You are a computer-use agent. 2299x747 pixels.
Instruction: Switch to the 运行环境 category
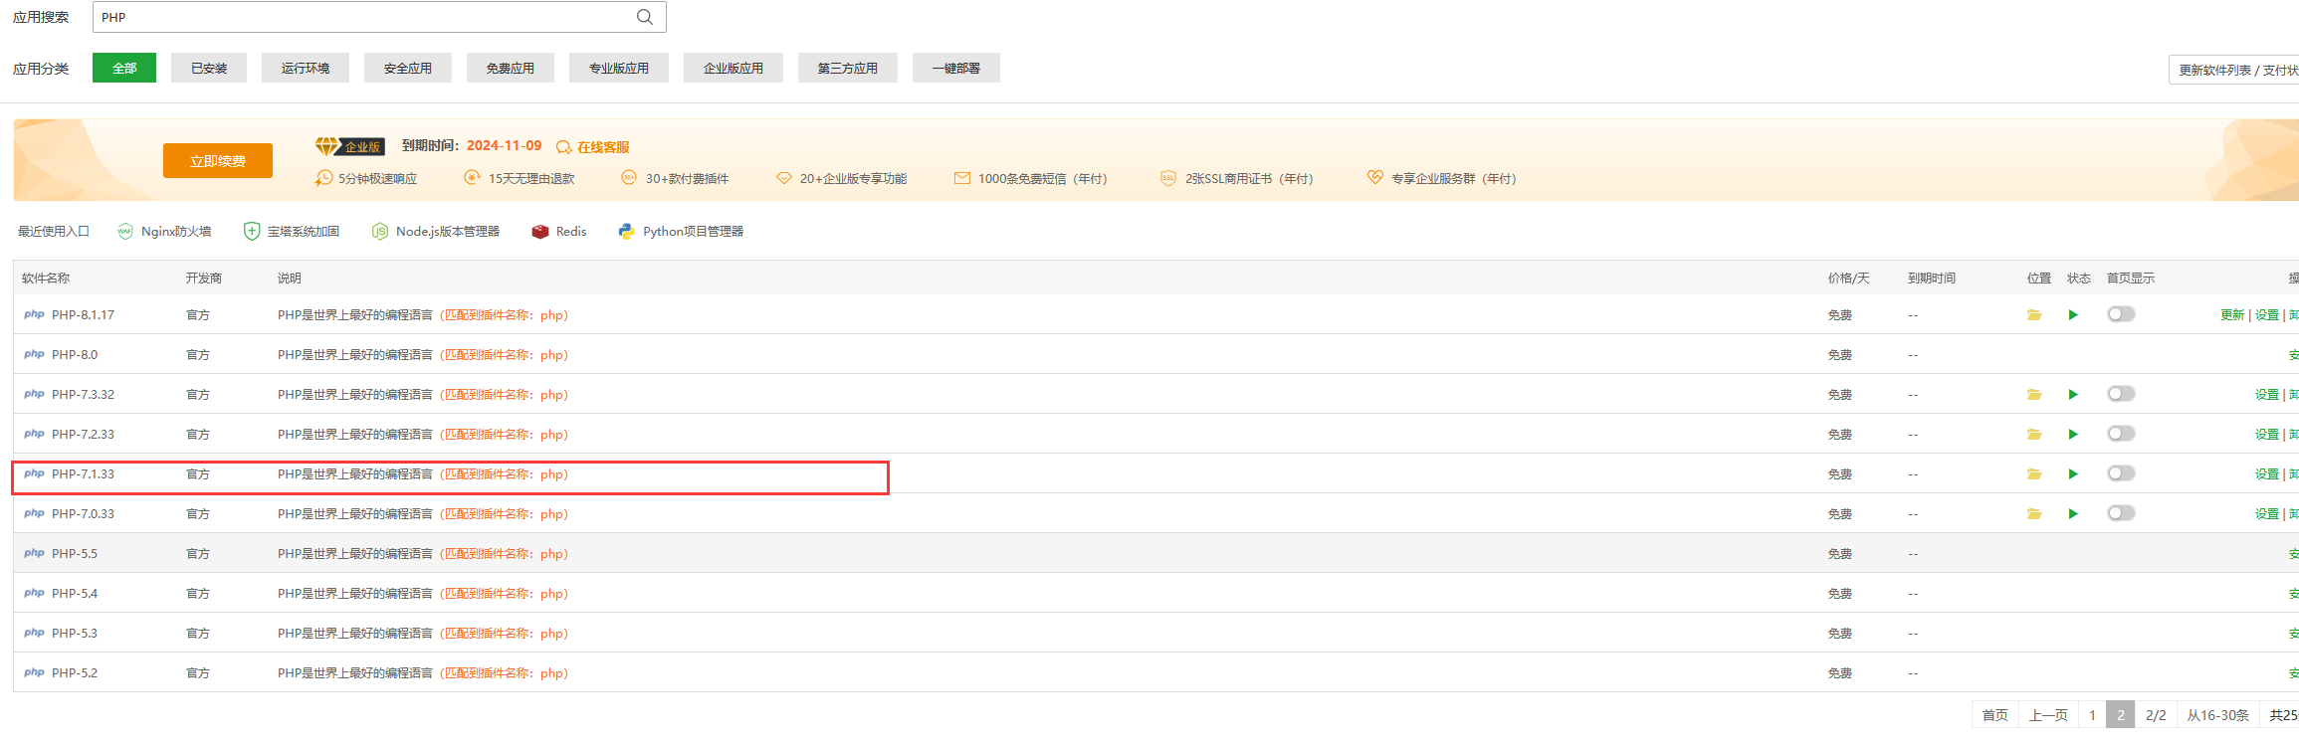pyautogui.click(x=306, y=68)
